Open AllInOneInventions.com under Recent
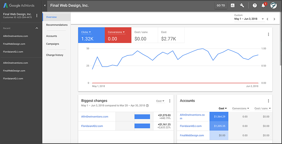282x144 pixels. click(x=16, y=36)
